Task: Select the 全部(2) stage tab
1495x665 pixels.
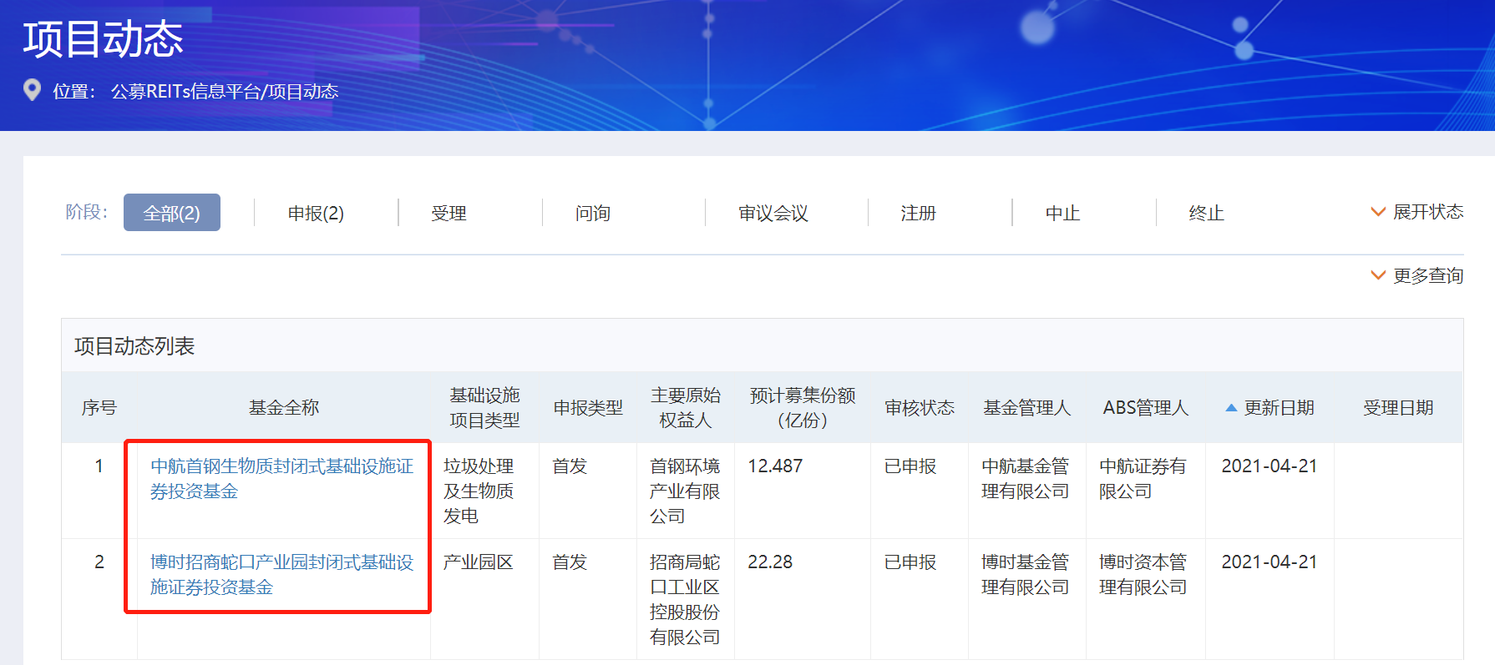Action: coord(172,213)
